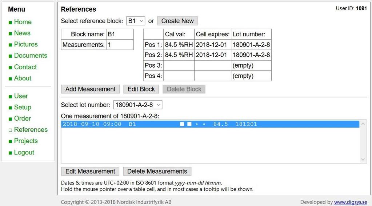Select the 2018-09-10 09:00 B1 measurement row
The width and height of the screenshot is (372, 206).
pyautogui.click(x=210, y=124)
